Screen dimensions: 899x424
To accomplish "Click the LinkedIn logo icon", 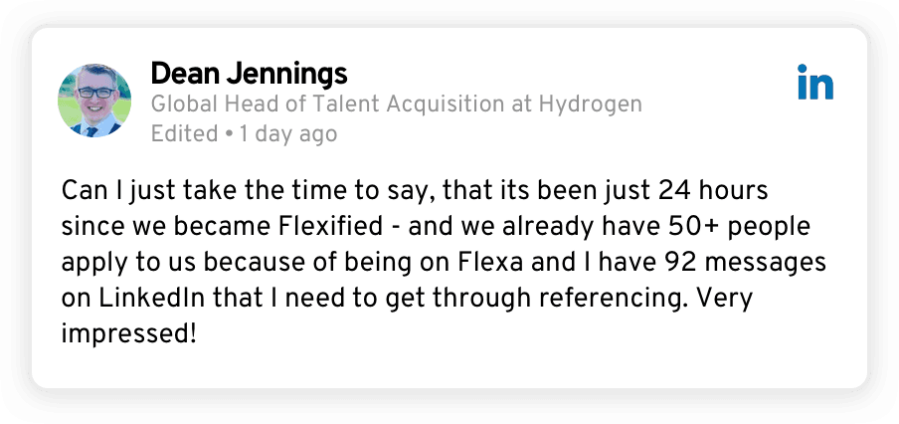I will pos(815,82).
